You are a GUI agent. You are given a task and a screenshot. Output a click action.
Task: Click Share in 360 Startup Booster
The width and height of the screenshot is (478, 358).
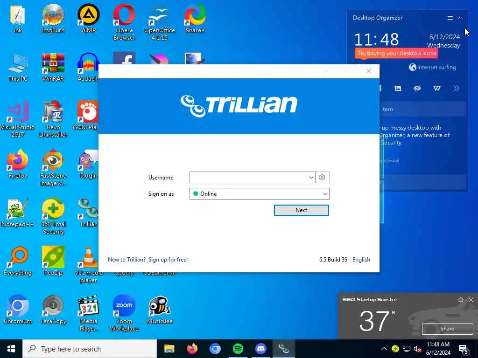[x=447, y=329]
